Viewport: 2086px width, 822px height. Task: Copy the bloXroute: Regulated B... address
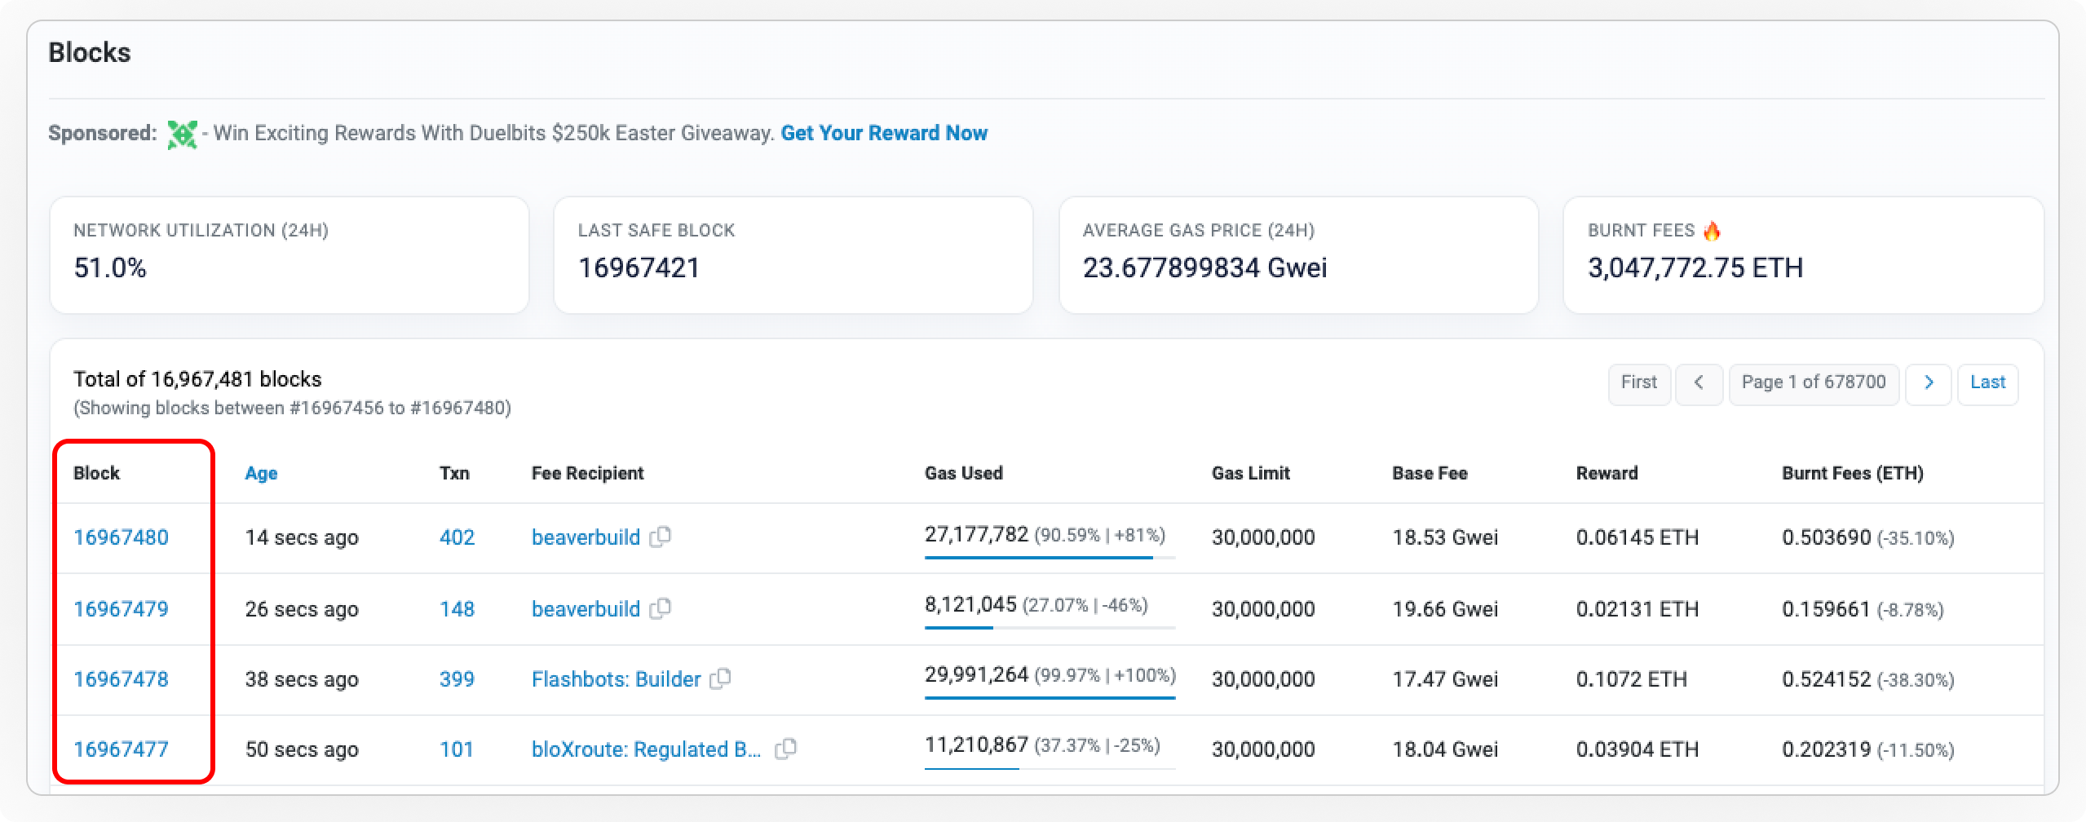(785, 749)
